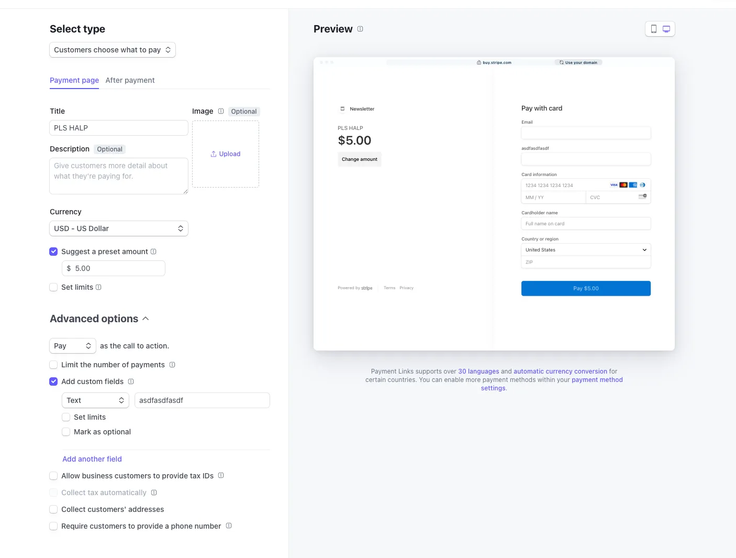Open the Pay call to action dropdown

tap(73, 346)
